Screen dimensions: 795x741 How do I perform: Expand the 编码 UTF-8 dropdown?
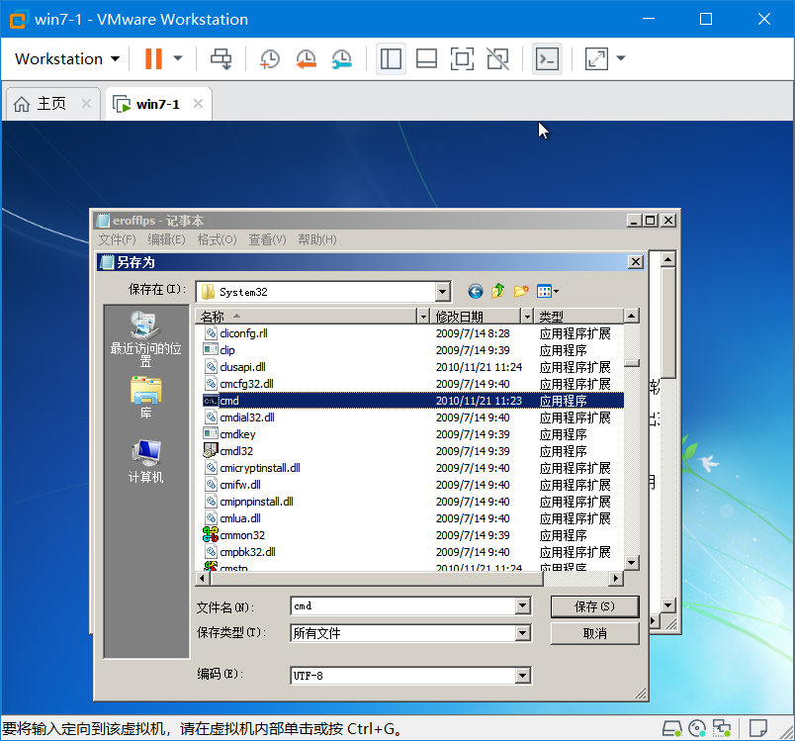pos(523,676)
